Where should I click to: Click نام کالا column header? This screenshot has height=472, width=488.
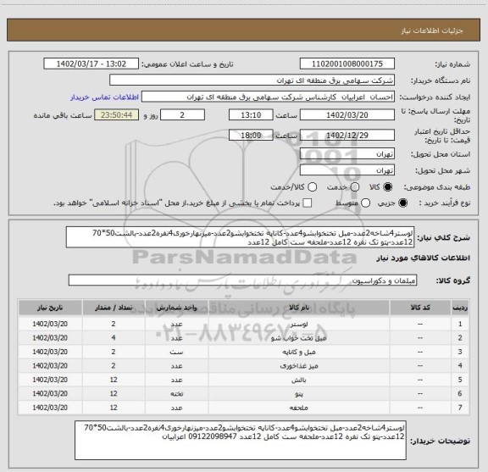(x=299, y=308)
